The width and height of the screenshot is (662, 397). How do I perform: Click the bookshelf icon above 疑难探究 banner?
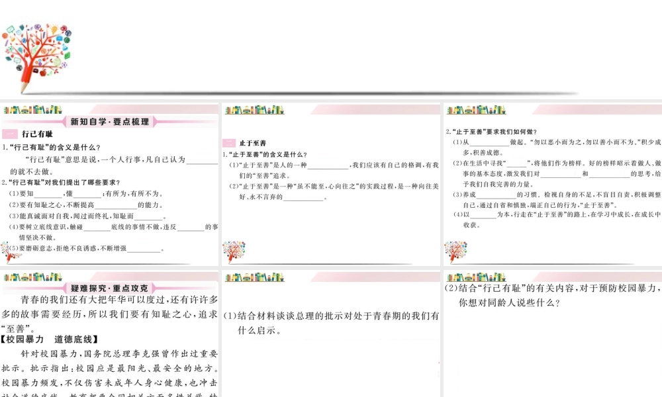33,277
